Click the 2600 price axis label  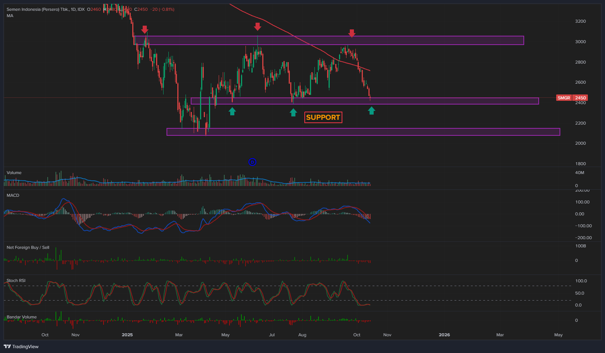580,82
